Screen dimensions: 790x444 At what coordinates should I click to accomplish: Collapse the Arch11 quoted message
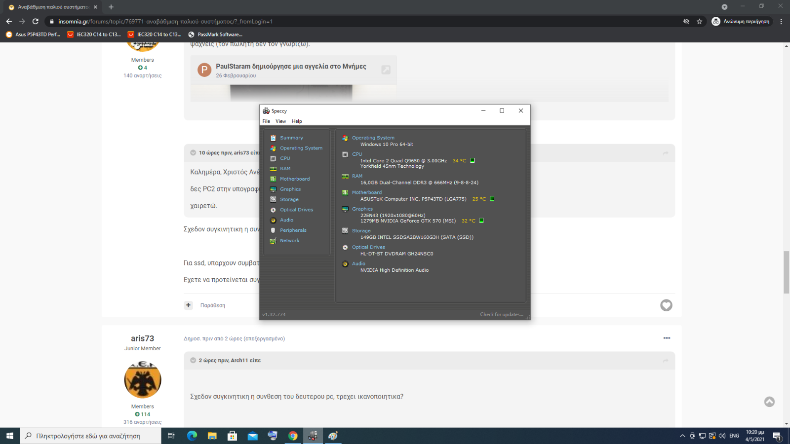(193, 361)
